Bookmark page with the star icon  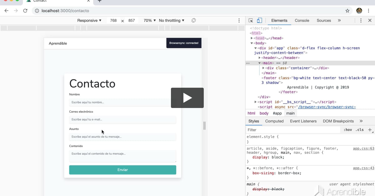coord(347,11)
